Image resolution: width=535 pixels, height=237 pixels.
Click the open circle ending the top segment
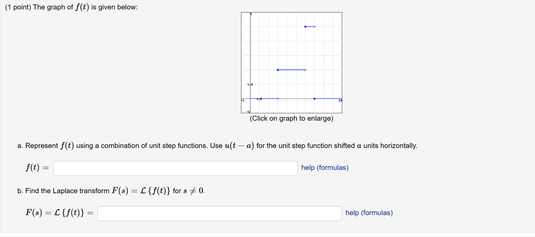314,26
